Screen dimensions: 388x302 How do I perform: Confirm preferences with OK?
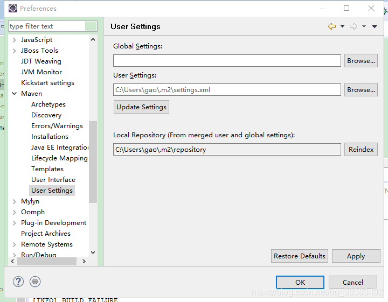tap(300, 282)
